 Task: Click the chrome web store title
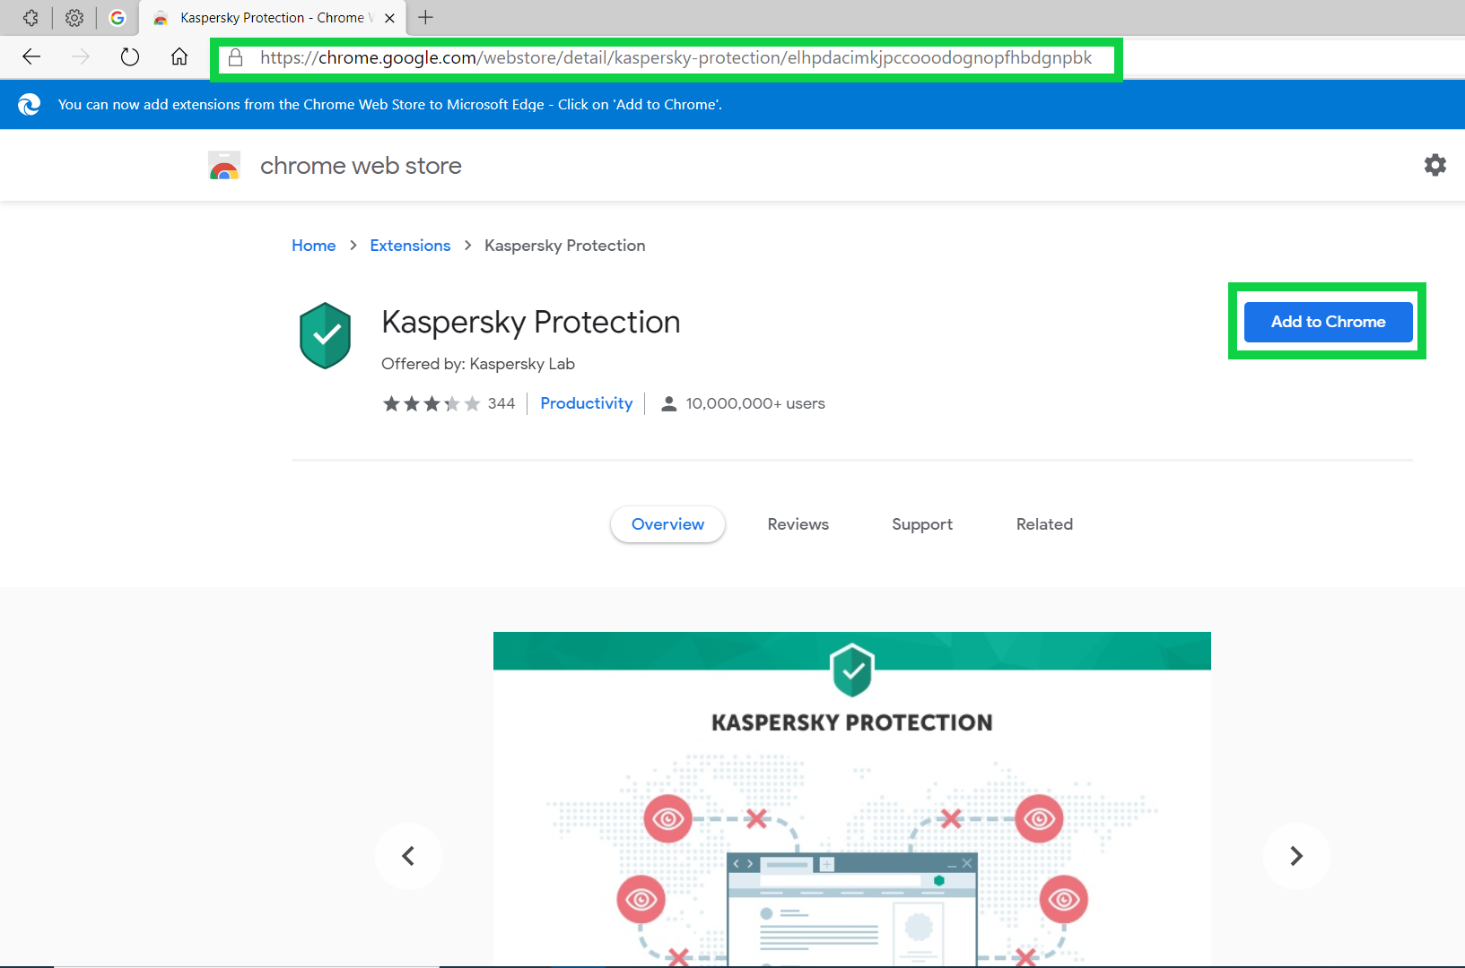click(361, 166)
